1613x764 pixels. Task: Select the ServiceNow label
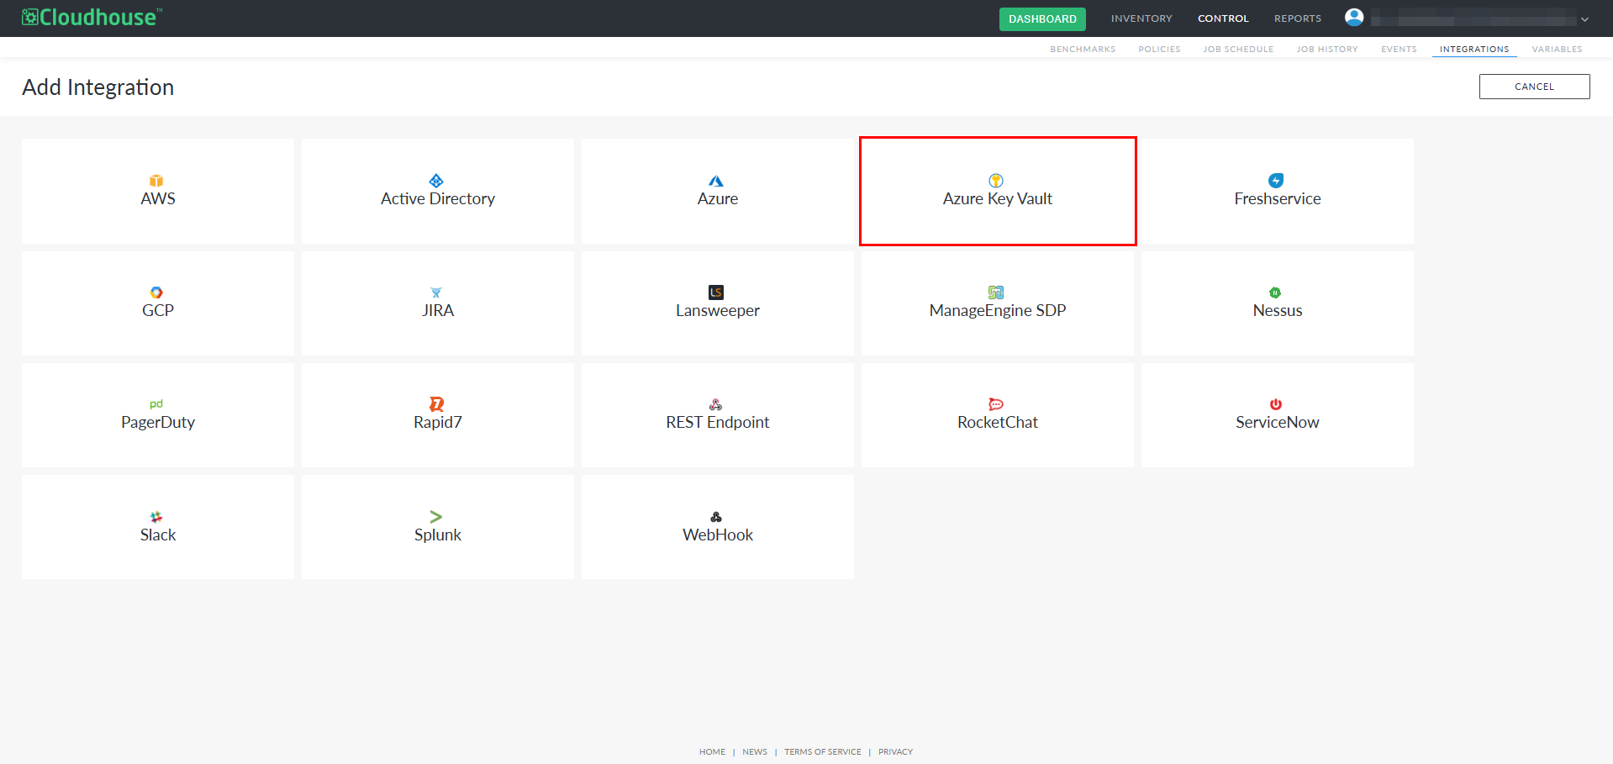[x=1278, y=423]
